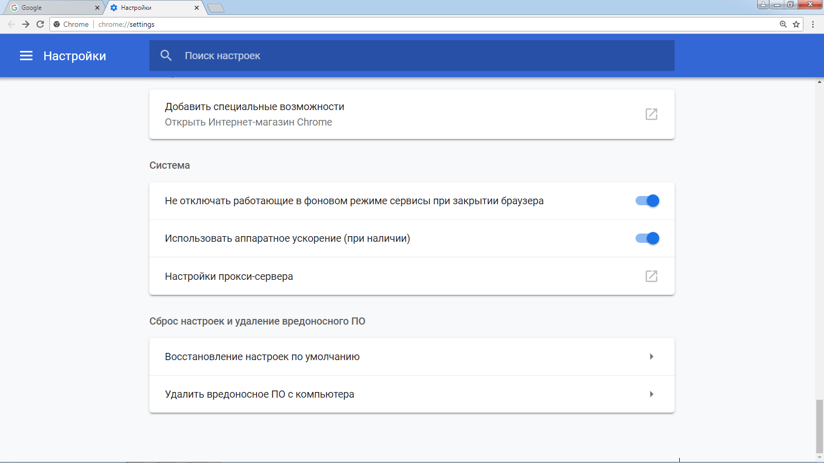This screenshot has width=824, height=463.
Task: Open the Settings hamburger menu
Action: 26,56
